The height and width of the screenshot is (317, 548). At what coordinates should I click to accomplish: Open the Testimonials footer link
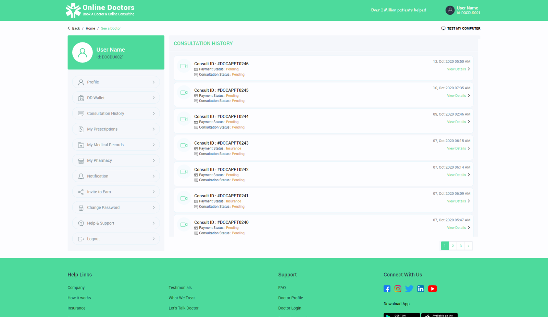pyautogui.click(x=180, y=288)
